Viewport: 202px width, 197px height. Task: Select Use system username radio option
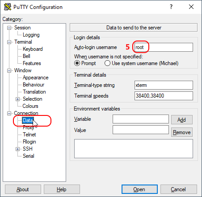(107, 63)
